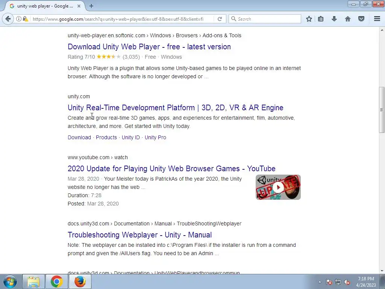Click the softonic.com breadcrumb URL text
385x289 pixels.
(x=155, y=35)
